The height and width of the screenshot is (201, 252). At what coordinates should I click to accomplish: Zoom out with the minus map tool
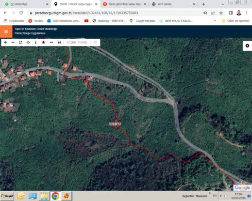(x=13, y=42)
